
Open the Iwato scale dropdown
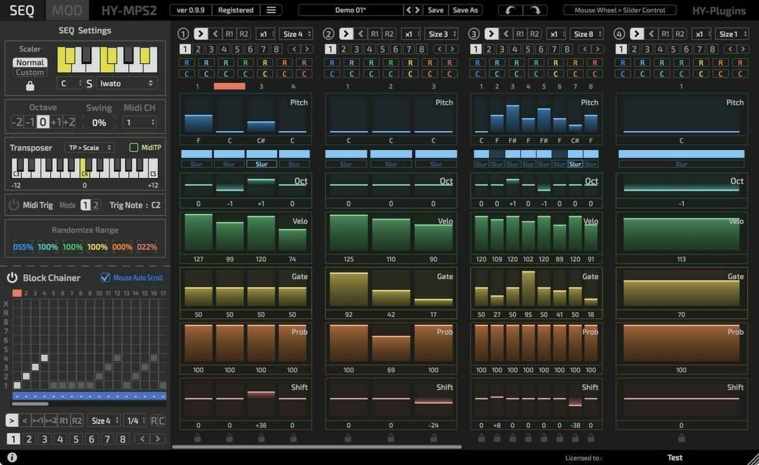point(126,83)
